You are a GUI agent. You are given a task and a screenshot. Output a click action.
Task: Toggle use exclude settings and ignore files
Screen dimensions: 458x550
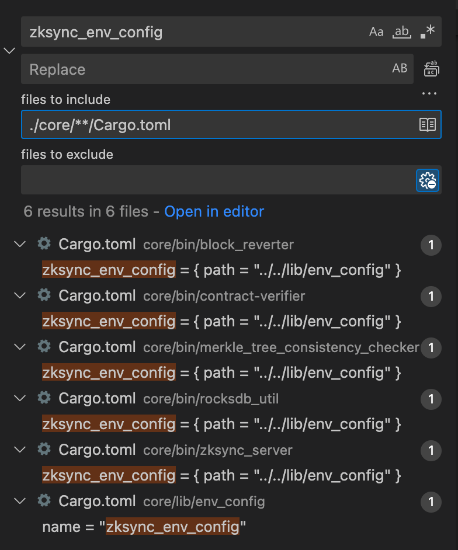point(428,180)
